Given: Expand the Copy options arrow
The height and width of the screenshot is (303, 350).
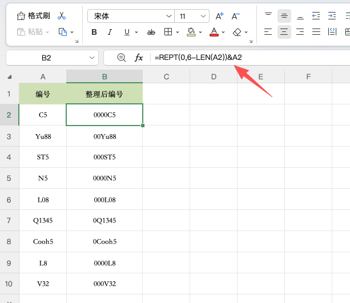Looking at the screenshot, I should point(72,32).
